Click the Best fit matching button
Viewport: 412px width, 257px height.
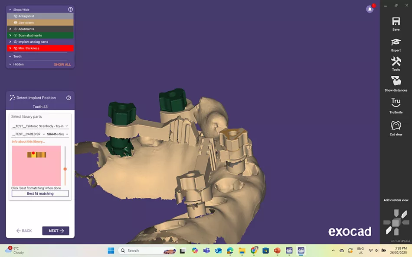(40, 194)
